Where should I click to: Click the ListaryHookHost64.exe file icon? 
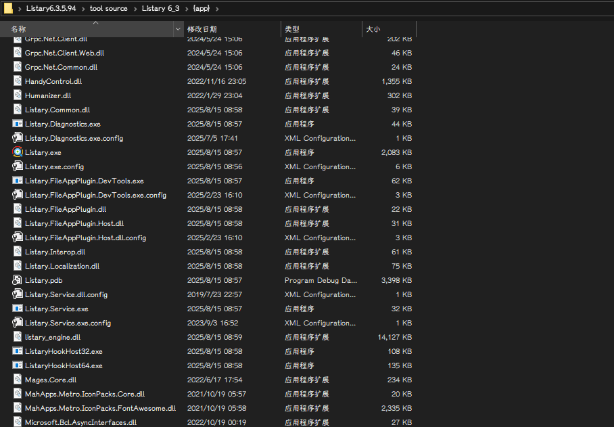point(18,365)
